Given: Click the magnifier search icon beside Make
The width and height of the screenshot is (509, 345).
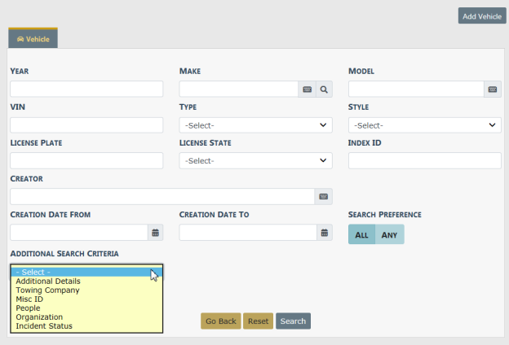Looking at the screenshot, I should [324, 90].
